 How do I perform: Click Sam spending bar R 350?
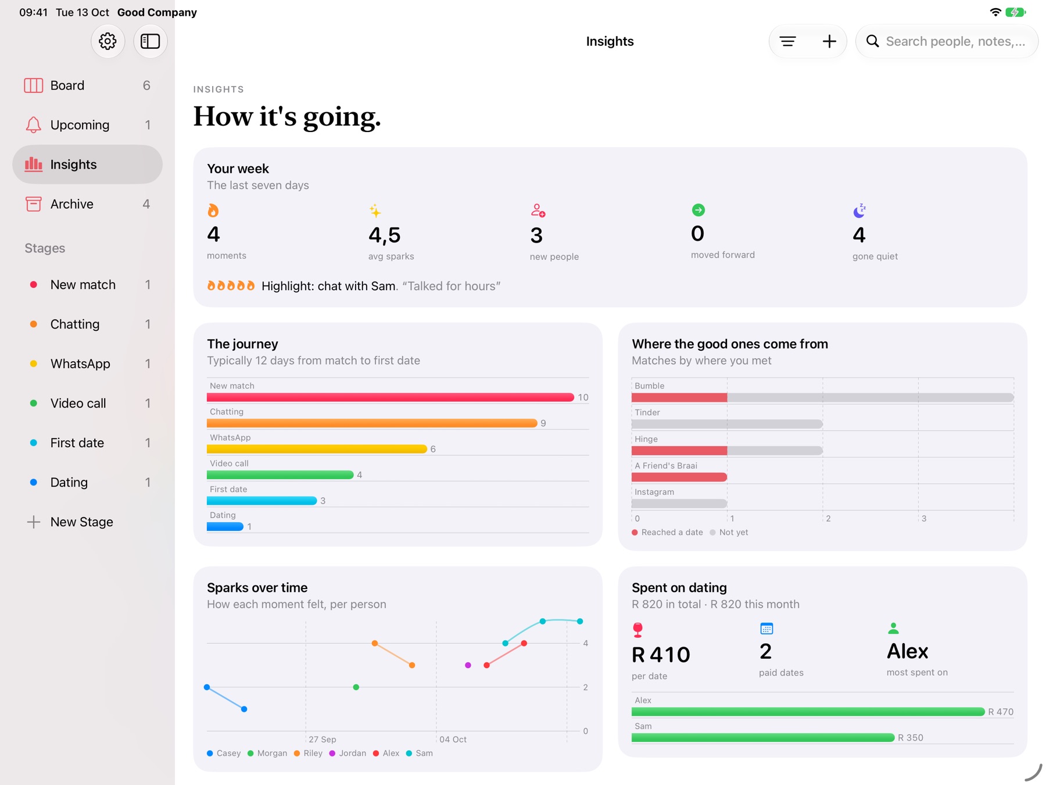[763, 738]
